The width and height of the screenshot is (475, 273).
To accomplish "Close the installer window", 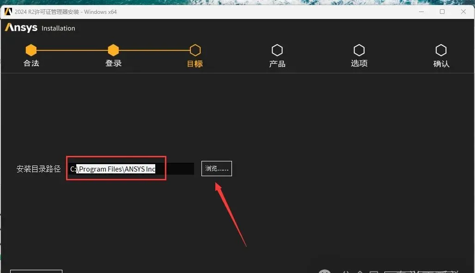I will (x=463, y=12).
